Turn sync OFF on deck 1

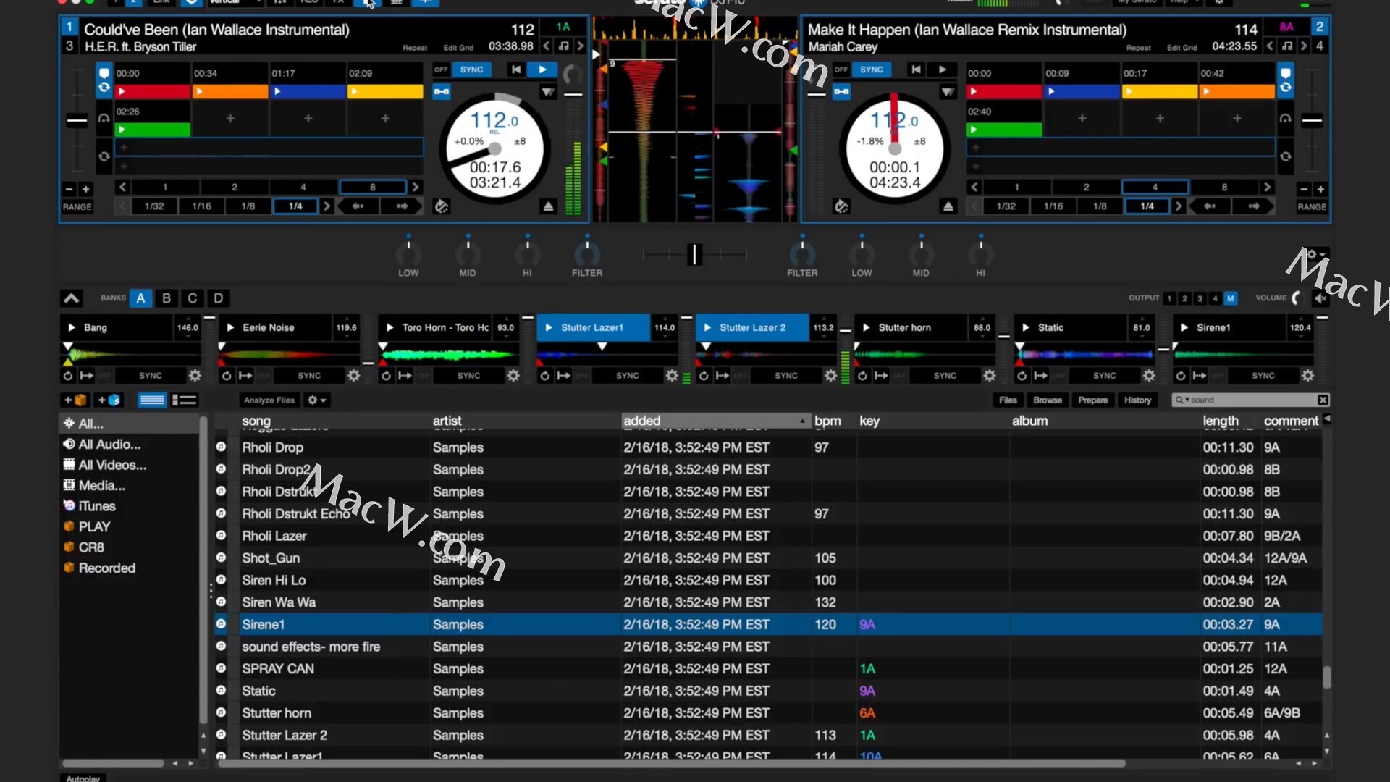coord(441,70)
